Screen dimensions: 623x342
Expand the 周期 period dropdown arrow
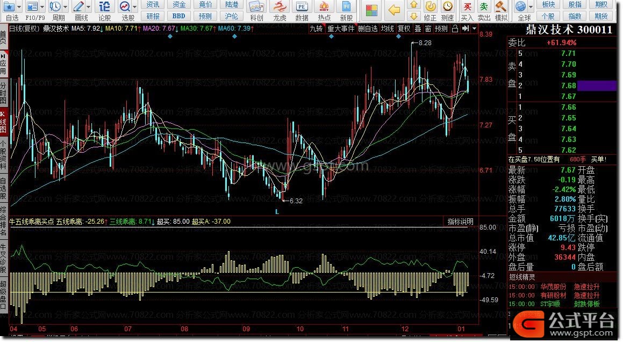(x=65, y=7)
